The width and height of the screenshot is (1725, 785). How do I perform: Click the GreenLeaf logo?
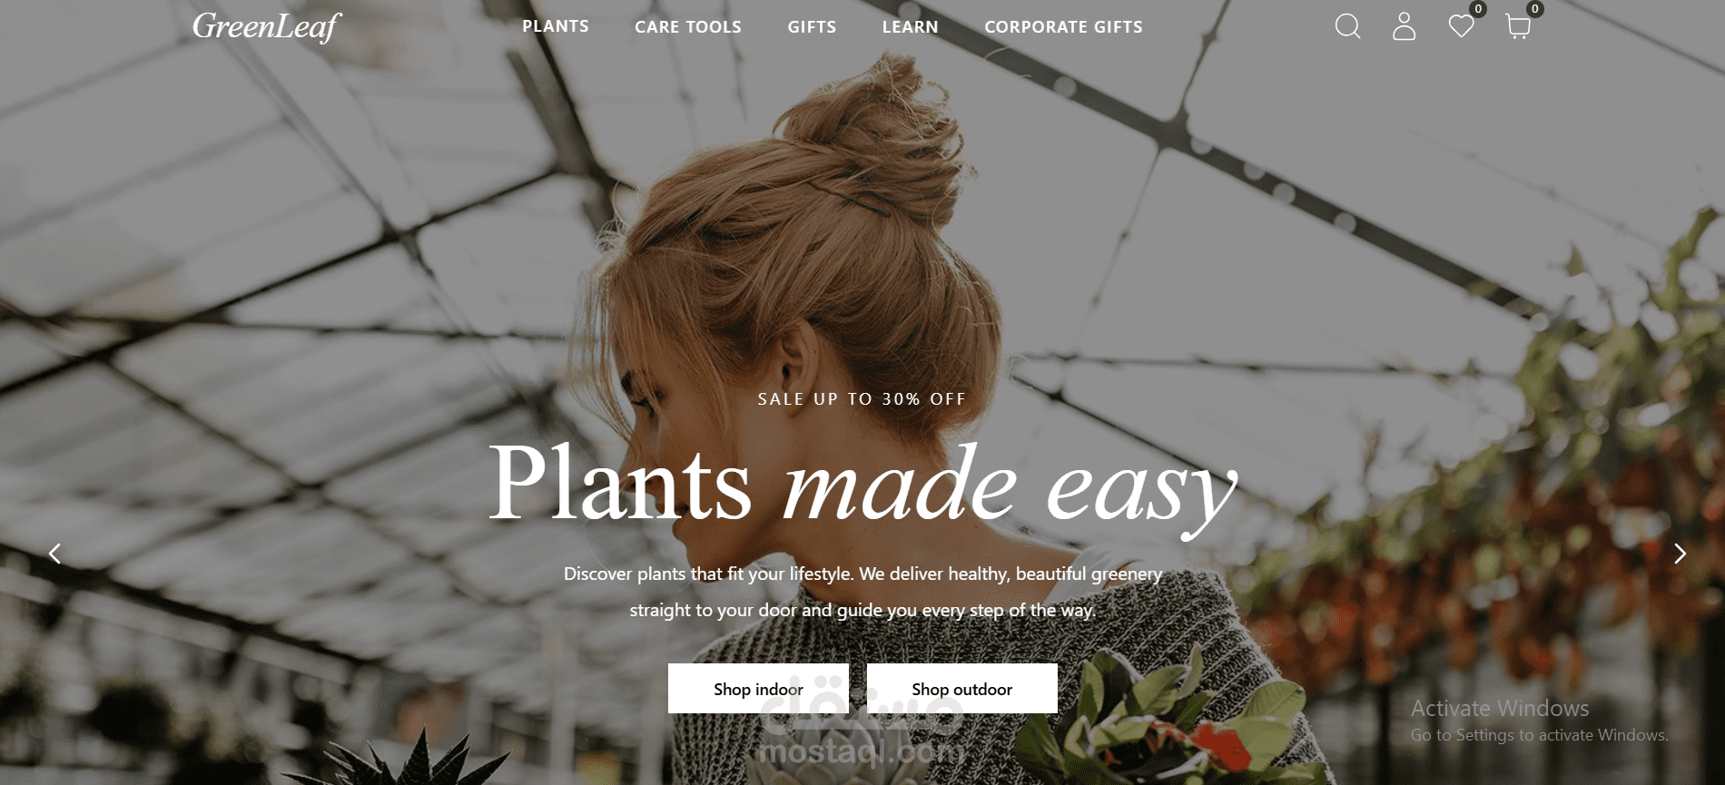[x=267, y=26]
